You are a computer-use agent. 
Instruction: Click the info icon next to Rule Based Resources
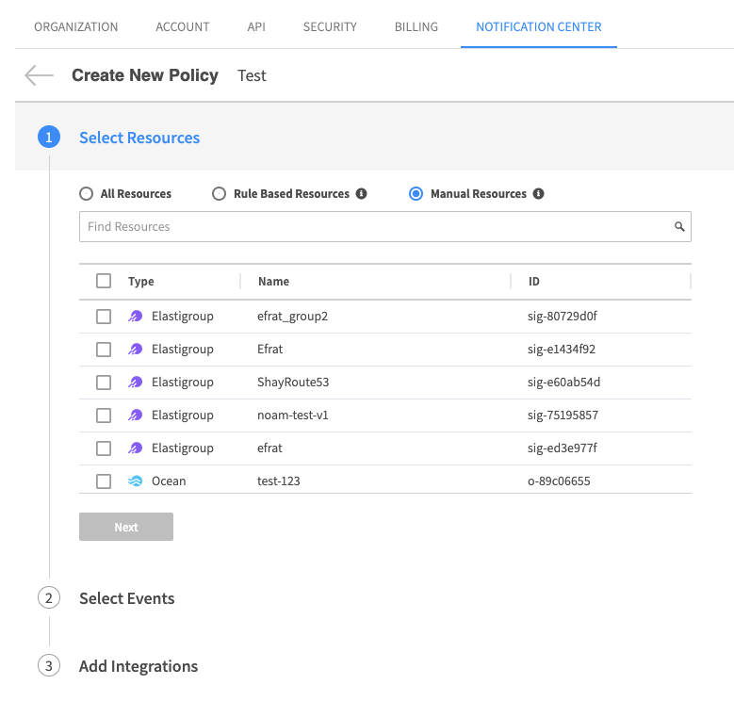click(x=361, y=194)
